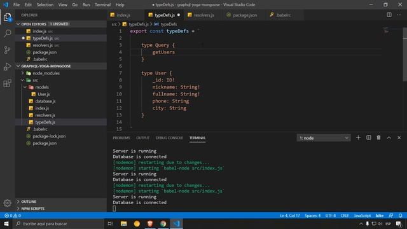The height and width of the screenshot is (229, 407).
Task: Open User.js in the file tree
Action: click(44, 94)
